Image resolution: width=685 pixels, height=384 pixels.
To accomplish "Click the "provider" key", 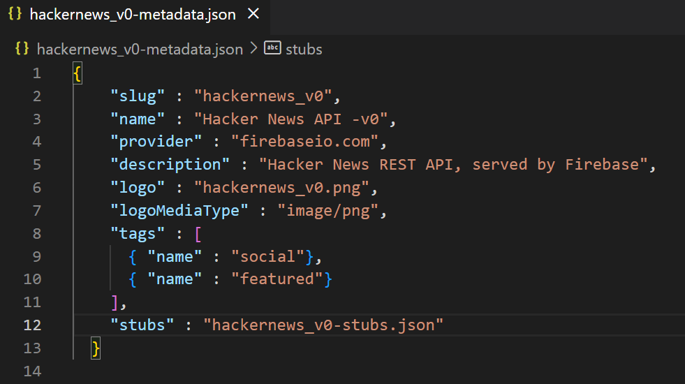I will [x=156, y=142].
